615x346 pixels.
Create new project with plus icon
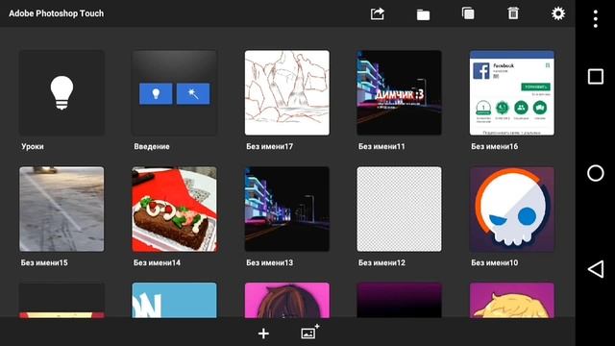[x=263, y=334]
